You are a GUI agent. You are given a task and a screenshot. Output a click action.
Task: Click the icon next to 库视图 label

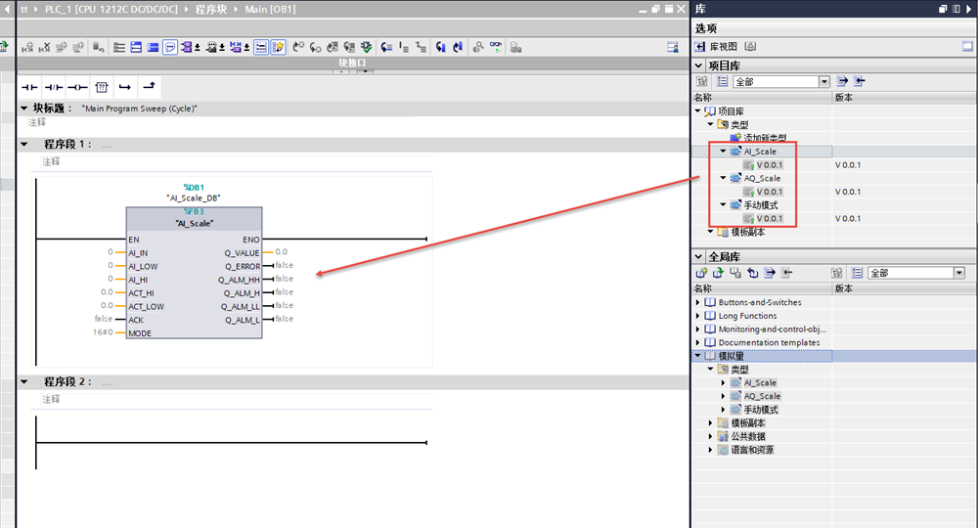(x=751, y=47)
